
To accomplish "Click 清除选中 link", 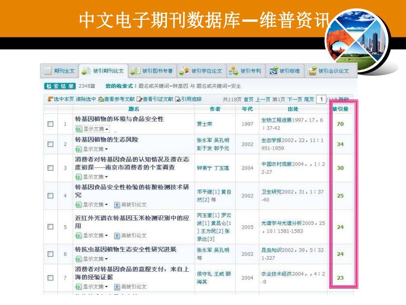I will 86,99.
